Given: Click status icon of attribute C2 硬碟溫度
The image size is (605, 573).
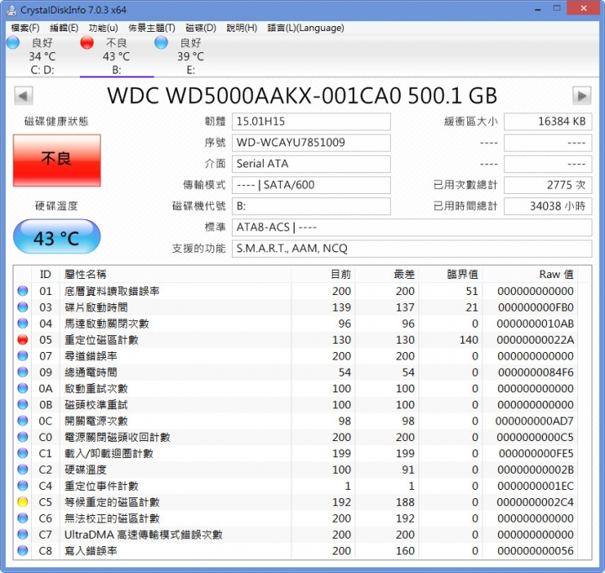Looking at the screenshot, I should click(x=23, y=469).
